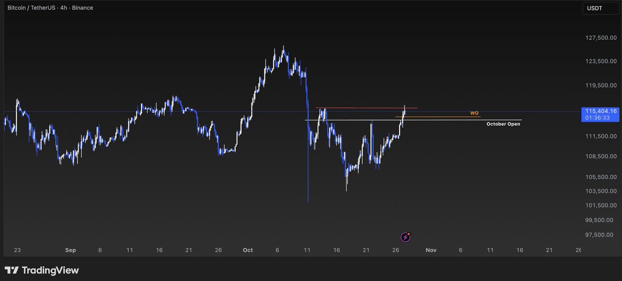Viewport: 622px width, 281px height.
Task: Click the current price label 115,404.16
Action: (601, 111)
